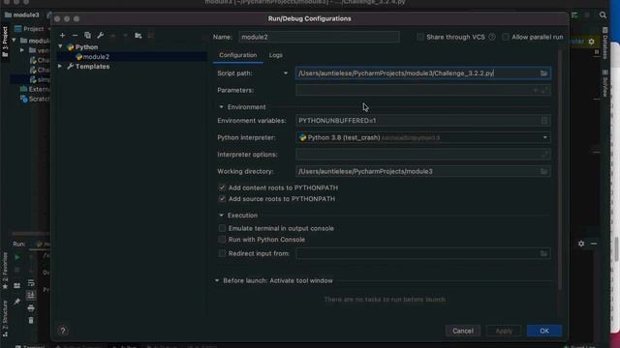The image size is (620, 348).
Task: Open environment variables editor icon
Action: (544, 120)
